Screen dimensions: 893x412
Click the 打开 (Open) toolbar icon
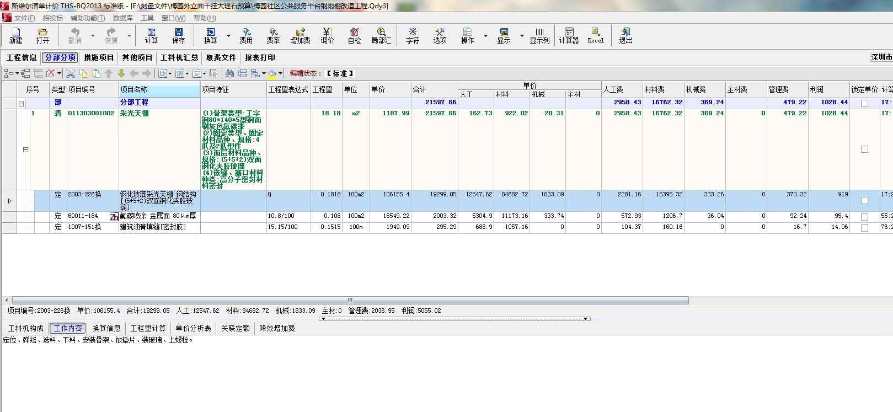42,36
